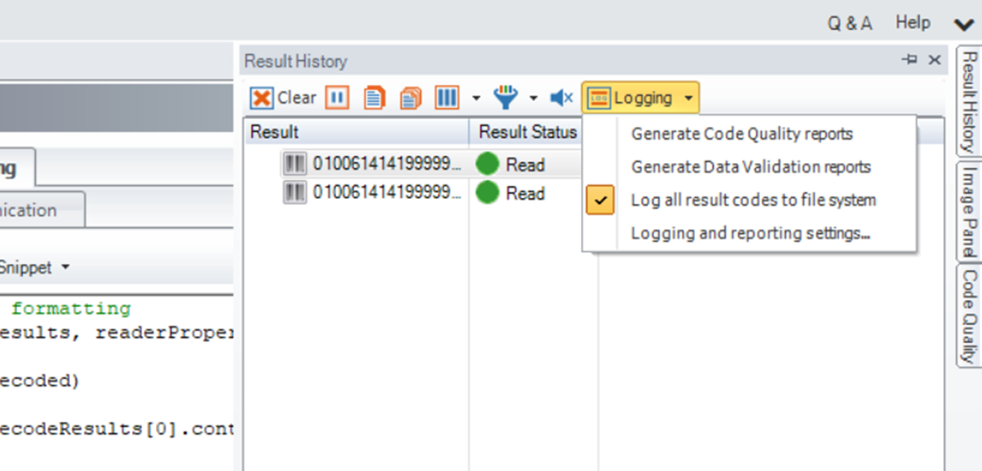Pause the result history updates
Image resolution: width=982 pixels, height=471 pixels.
click(x=337, y=98)
